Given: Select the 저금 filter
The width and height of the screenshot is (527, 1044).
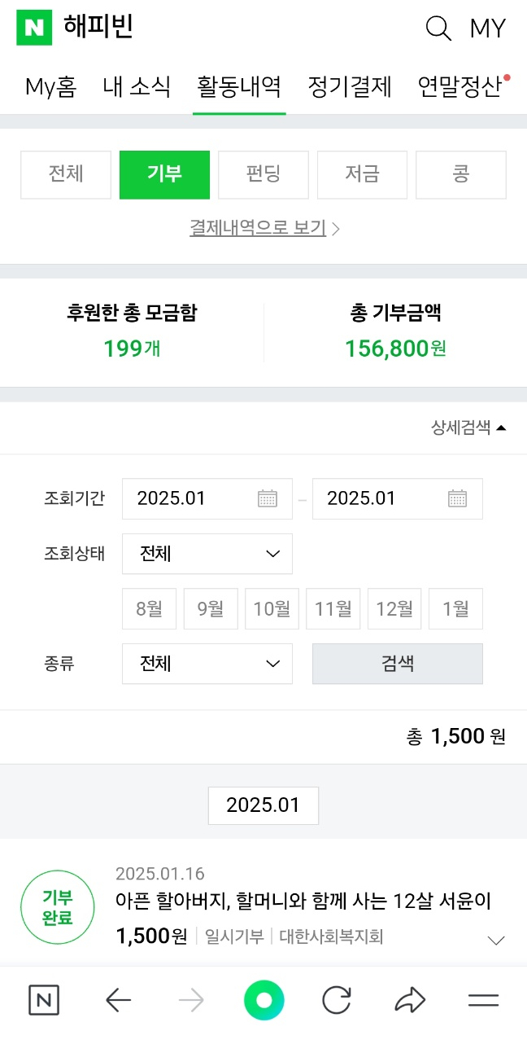Looking at the screenshot, I should coord(362,174).
